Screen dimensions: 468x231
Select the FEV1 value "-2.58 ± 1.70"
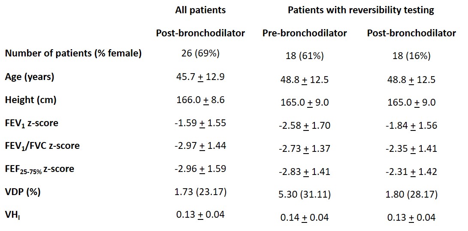click(x=305, y=126)
